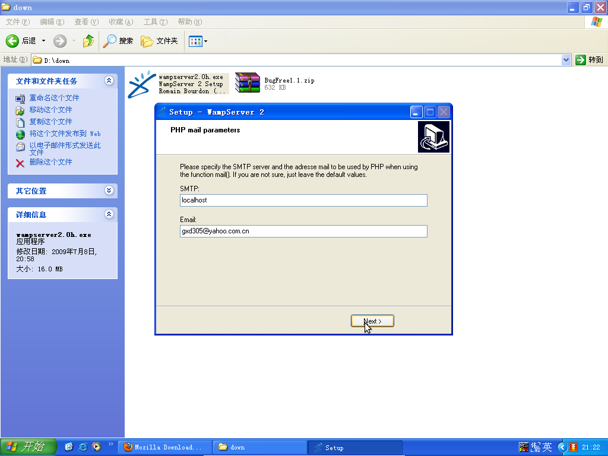Click the Back arrow icon in Explorer toolbar
The width and height of the screenshot is (608, 456).
12,41
